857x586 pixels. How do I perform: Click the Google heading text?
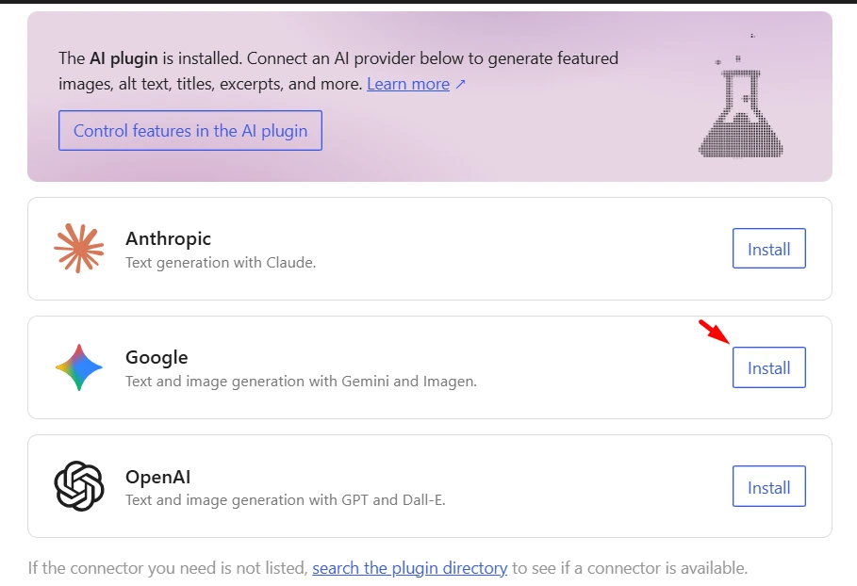point(157,358)
